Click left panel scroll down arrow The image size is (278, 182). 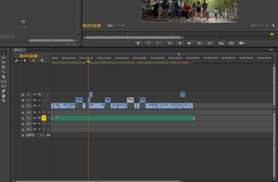(x=78, y=37)
